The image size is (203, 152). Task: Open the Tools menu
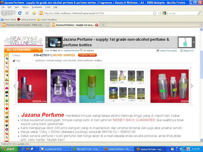tap(48, 7)
